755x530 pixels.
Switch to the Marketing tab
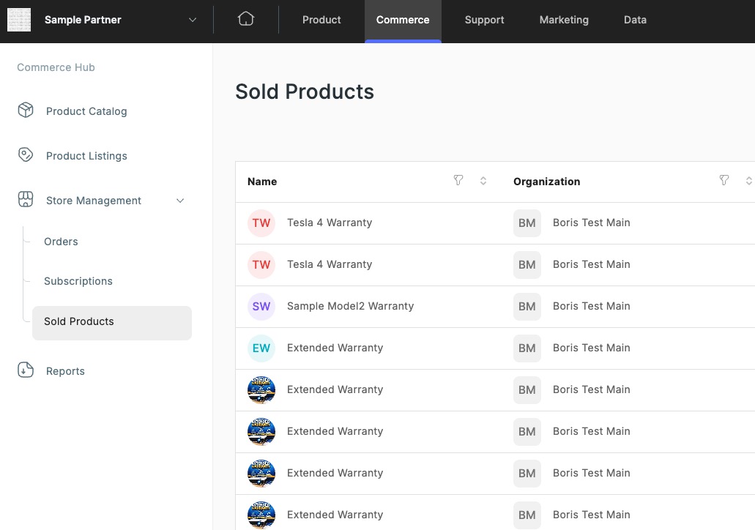(x=564, y=20)
